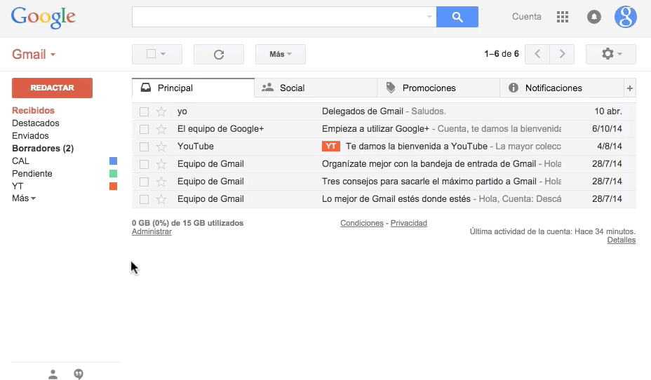Screen dimensions: 651x380
Task: Switch to the Principal tab
Action: pos(193,88)
